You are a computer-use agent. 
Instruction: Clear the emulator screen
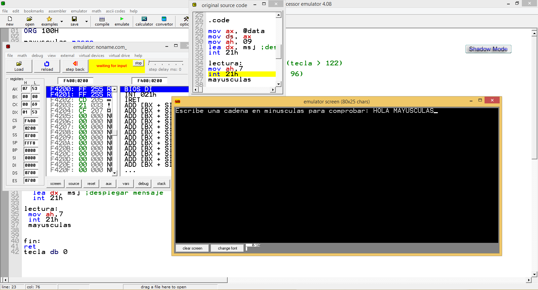click(192, 248)
